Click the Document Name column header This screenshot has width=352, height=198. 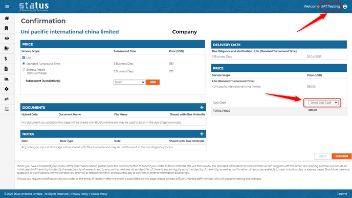(70, 114)
